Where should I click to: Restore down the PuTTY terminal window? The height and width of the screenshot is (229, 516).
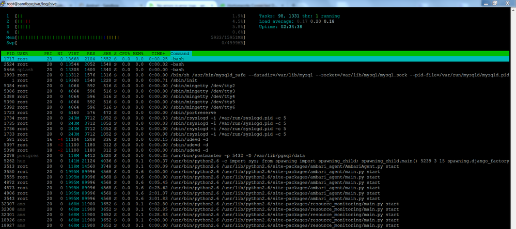(495, 3)
